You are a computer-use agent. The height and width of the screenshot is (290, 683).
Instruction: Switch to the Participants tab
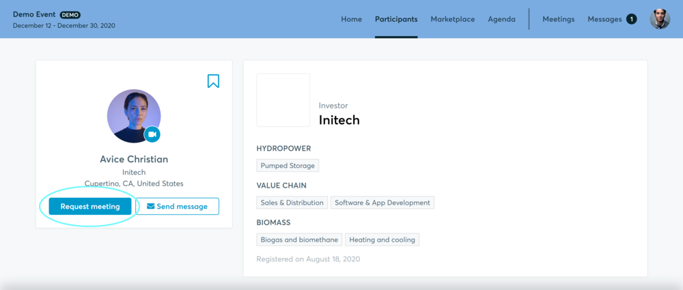(396, 19)
